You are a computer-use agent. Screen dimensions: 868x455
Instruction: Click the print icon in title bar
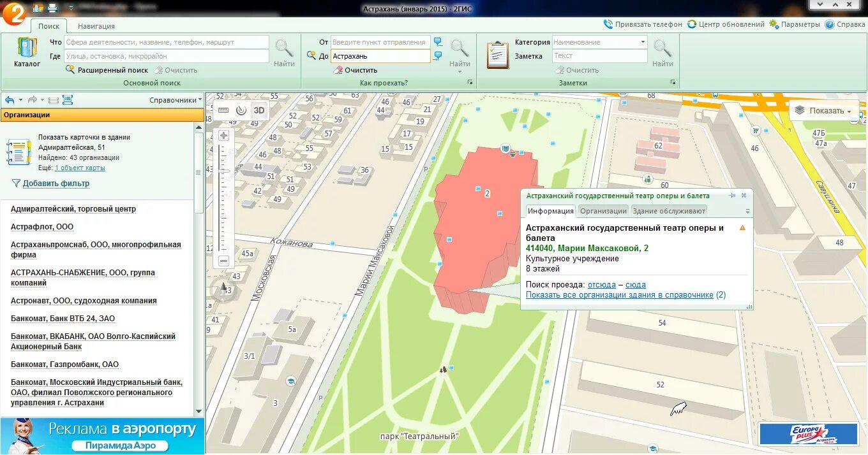pos(52,8)
